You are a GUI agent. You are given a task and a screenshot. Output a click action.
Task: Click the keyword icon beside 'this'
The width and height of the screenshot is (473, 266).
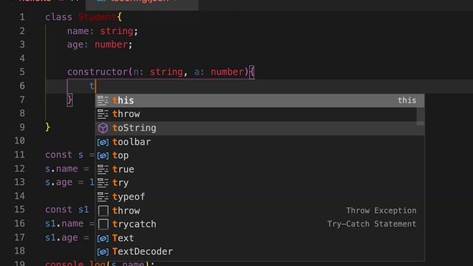[x=103, y=100]
